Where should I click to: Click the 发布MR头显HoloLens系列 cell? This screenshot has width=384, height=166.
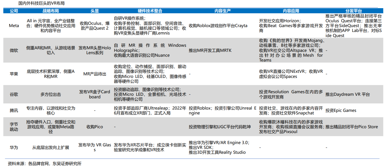[95, 50]
